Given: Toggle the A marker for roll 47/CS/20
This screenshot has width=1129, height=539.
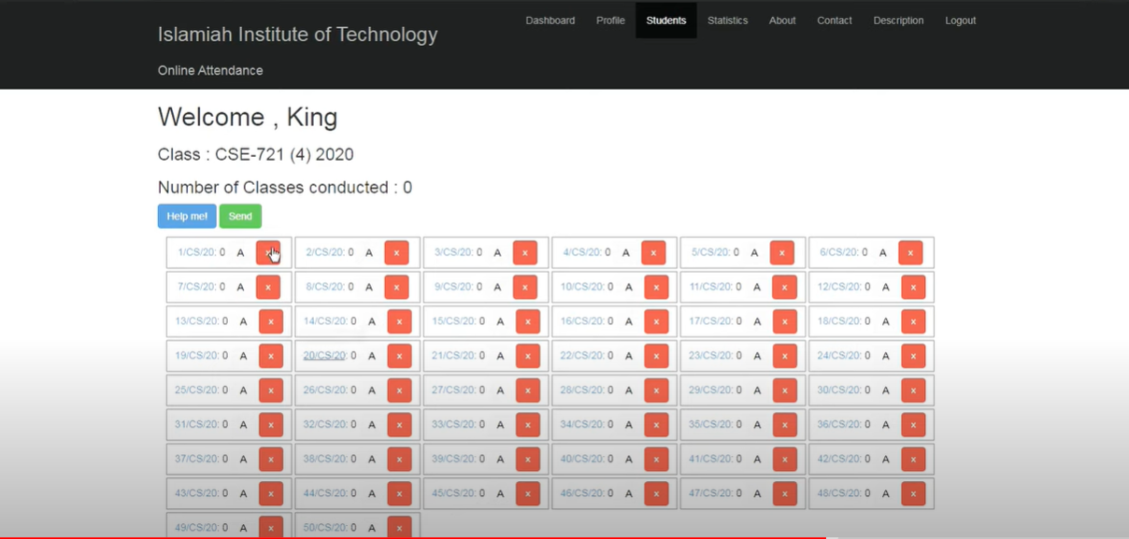Looking at the screenshot, I should tap(756, 493).
